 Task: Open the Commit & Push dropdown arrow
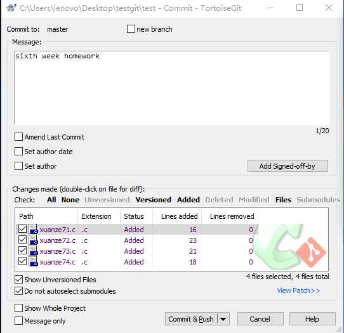[223, 319]
